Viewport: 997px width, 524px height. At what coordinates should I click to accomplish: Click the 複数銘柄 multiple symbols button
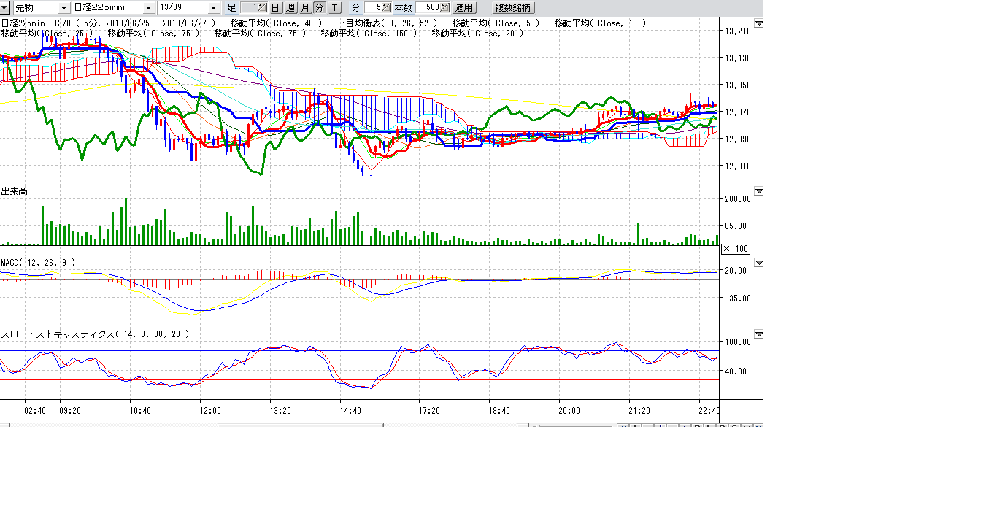(514, 8)
